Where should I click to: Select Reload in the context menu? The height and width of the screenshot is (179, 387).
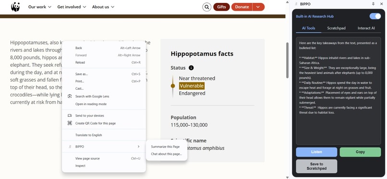[104, 62]
